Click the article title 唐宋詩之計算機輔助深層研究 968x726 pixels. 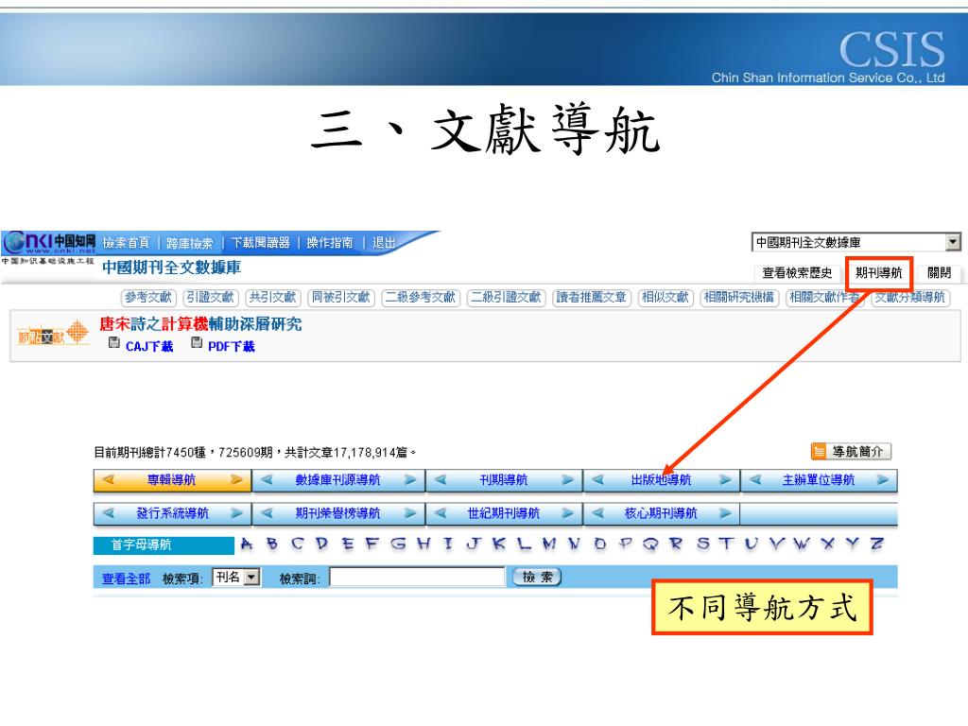pos(200,324)
